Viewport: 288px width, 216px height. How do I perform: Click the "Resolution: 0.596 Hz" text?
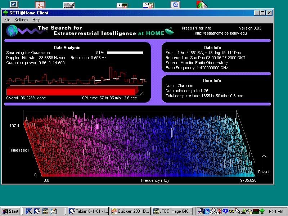tap(88, 58)
